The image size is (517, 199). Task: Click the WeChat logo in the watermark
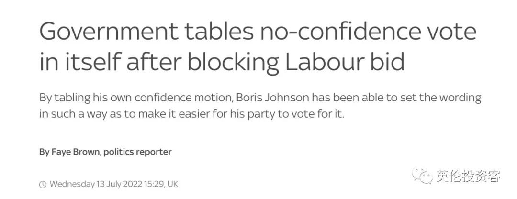[x=422, y=176]
